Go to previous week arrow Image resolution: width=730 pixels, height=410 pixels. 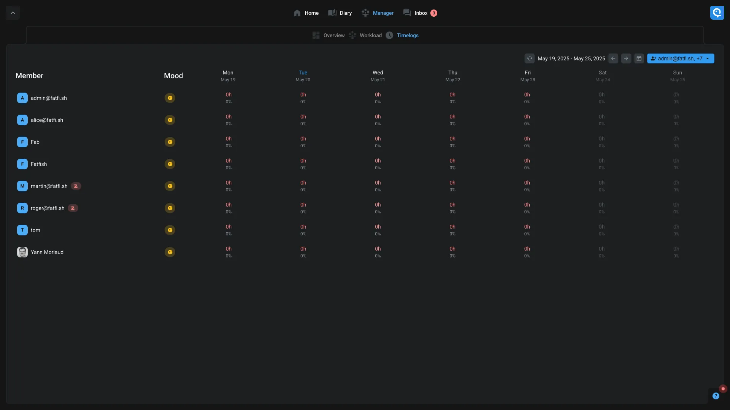pyautogui.click(x=613, y=58)
